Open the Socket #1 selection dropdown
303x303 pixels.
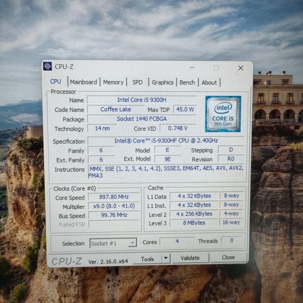click(113, 243)
